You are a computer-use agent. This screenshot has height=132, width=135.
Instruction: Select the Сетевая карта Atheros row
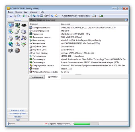point(78,62)
